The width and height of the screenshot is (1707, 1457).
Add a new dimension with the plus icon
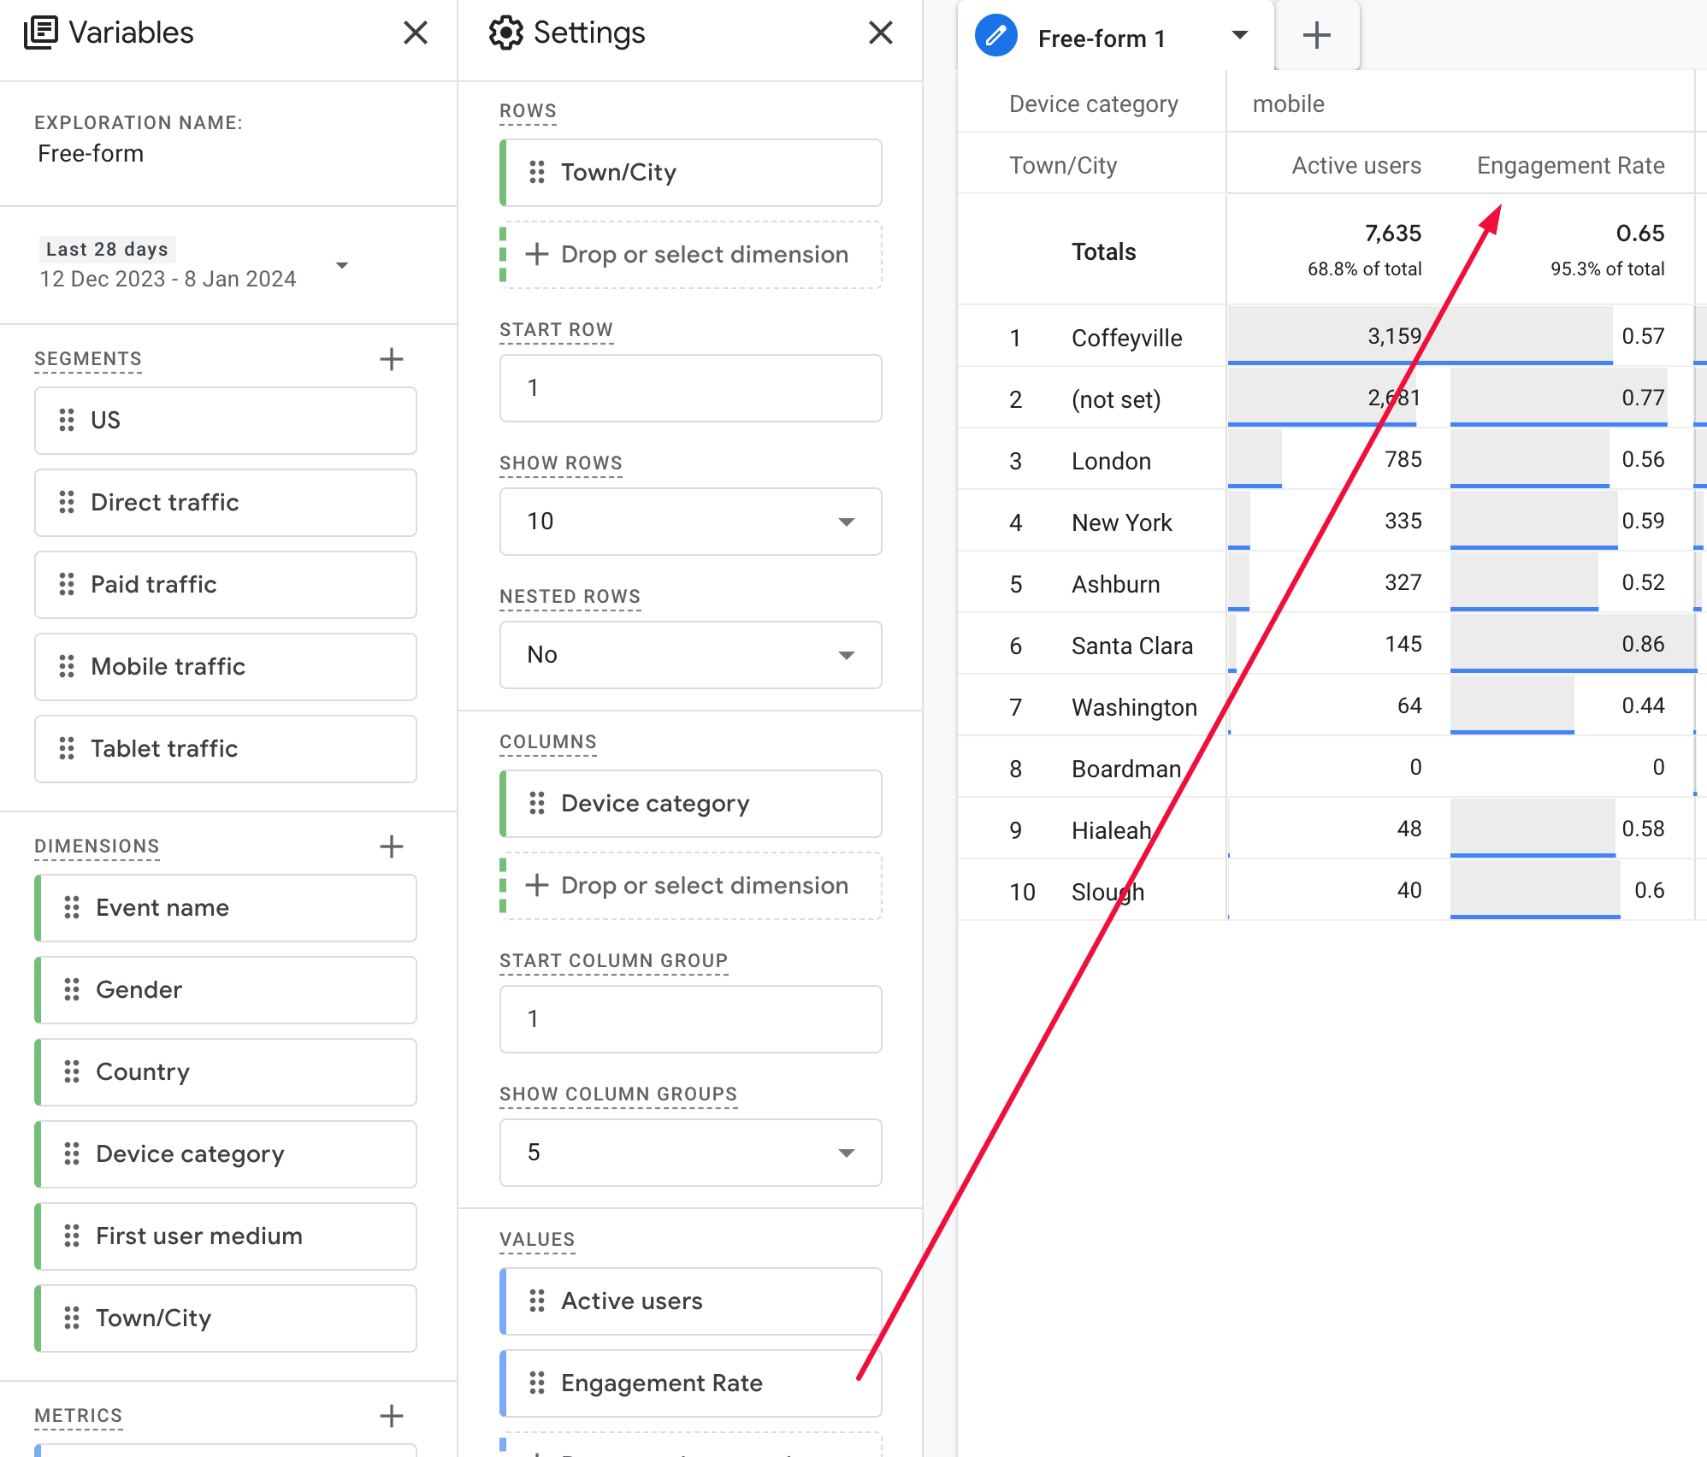pos(391,846)
